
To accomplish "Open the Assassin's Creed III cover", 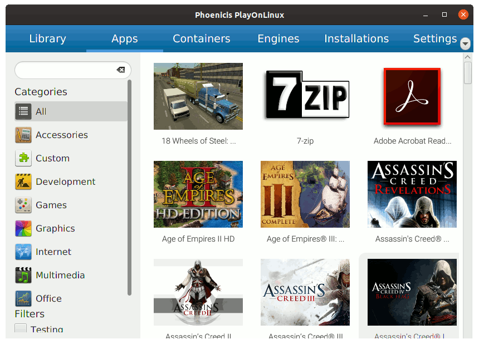I will [x=305, y=292].
